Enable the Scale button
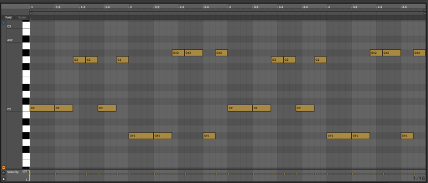 (22, 17)
